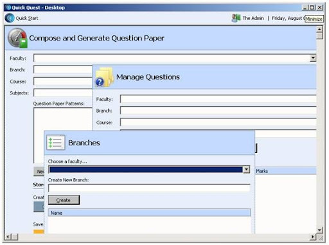Click Branch field in Manage Questions
Screen dimensions: 329x245
click(x=218, y=111)
